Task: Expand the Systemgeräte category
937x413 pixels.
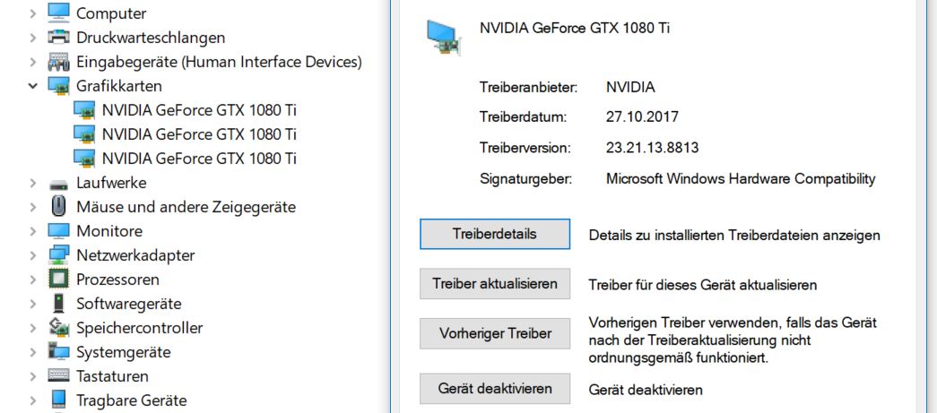Action: (x=33, y=352)
